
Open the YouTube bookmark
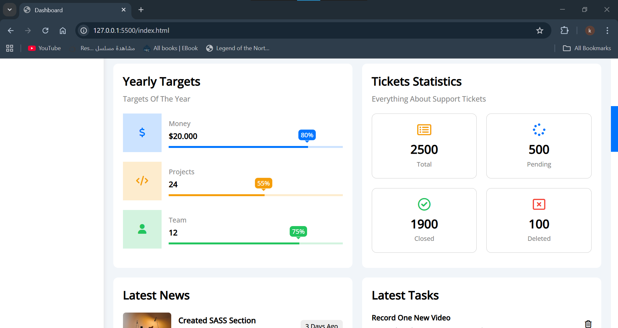coord(44,48)
